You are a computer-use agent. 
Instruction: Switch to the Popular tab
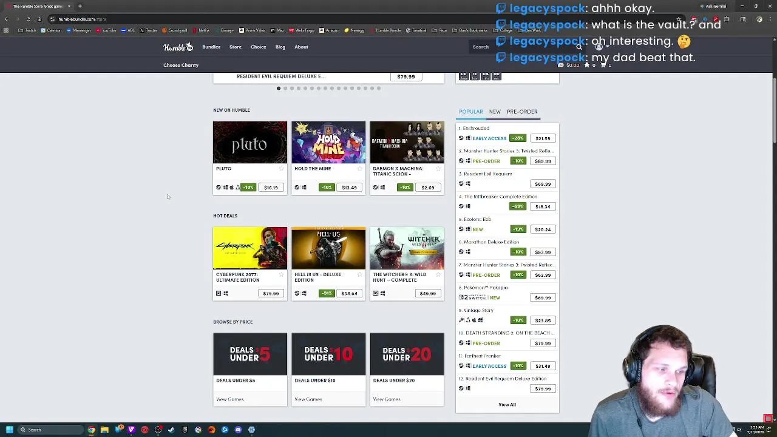(x=470, y=112)
